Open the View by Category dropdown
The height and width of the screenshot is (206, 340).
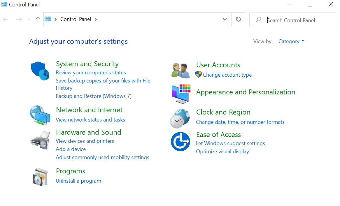(291, 41)
